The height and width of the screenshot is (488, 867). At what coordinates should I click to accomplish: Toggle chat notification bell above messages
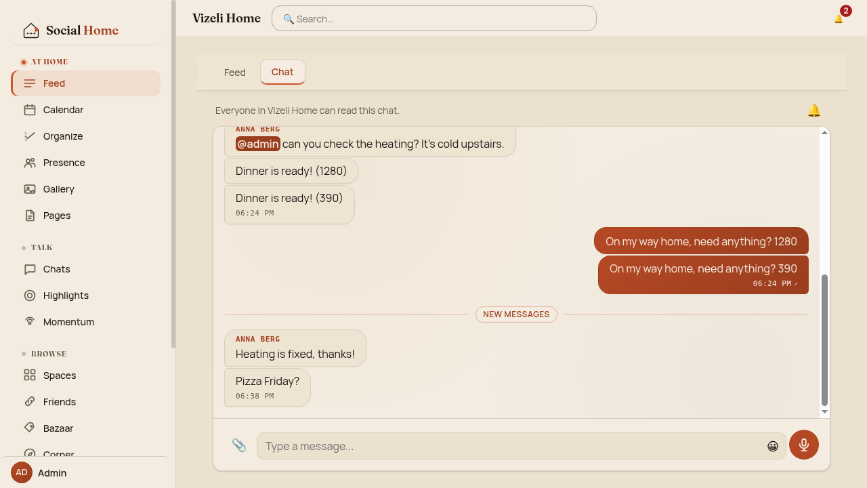(x=814, y=110)
